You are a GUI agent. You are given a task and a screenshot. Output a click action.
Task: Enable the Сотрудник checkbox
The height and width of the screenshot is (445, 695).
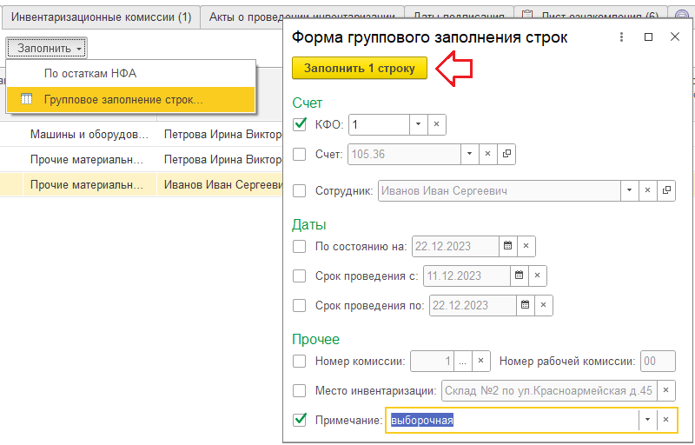(x=300, y=191)
